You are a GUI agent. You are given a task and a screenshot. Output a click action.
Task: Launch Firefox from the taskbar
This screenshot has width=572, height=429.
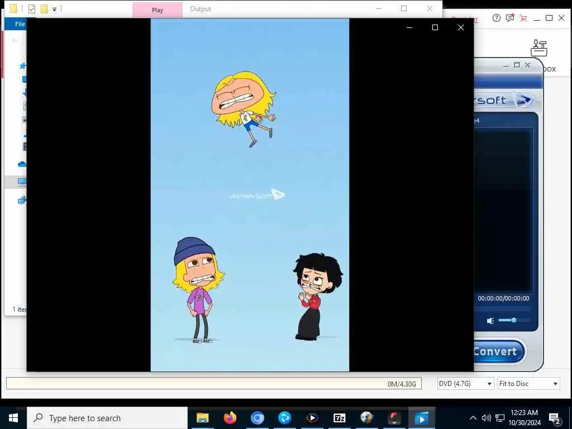[230, 418]
